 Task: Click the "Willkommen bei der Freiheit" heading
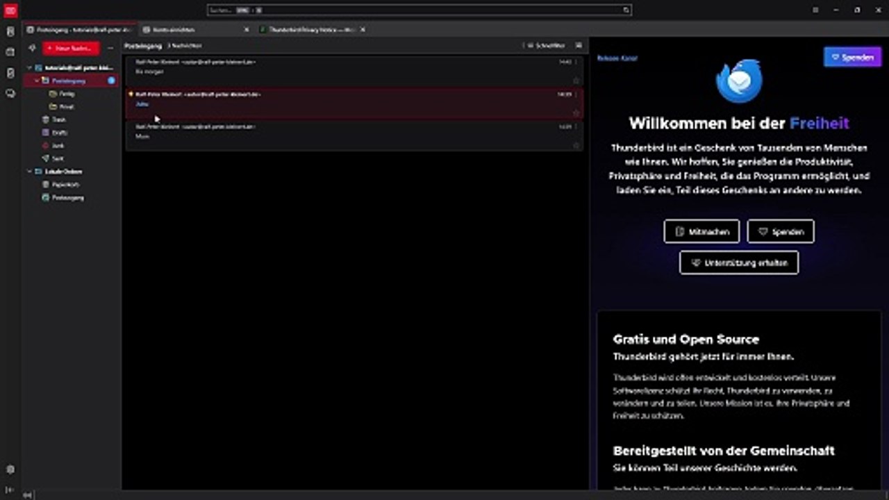[739, 124]
